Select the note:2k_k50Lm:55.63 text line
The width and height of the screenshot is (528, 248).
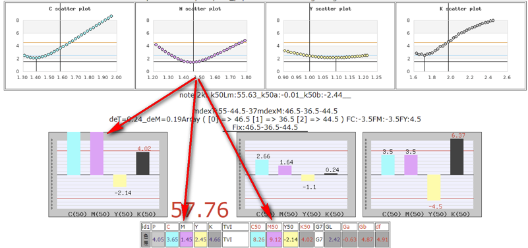(x=265, y=95)
